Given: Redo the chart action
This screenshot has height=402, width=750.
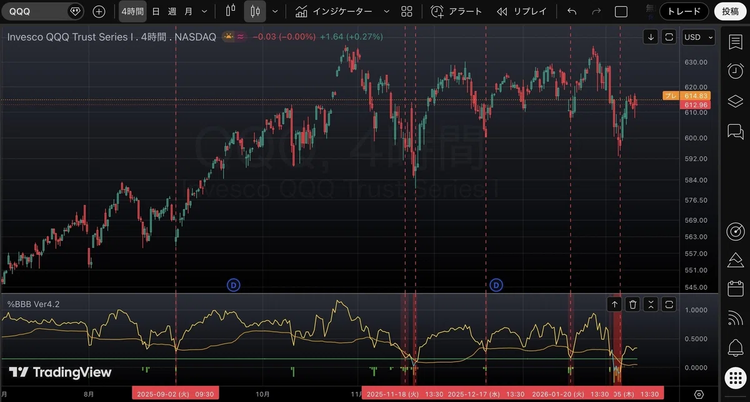Looking at the screenshot, I should (596, 11).
